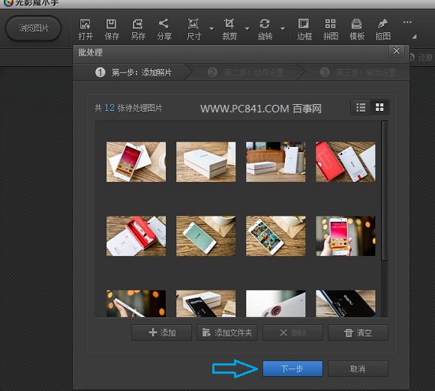Screen dimensions: 435x391
Task: Expand the 尺寸 dropdown arrow
Action: click(211, 28)
